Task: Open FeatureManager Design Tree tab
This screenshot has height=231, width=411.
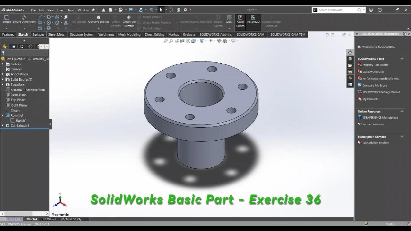Action: 4,47
